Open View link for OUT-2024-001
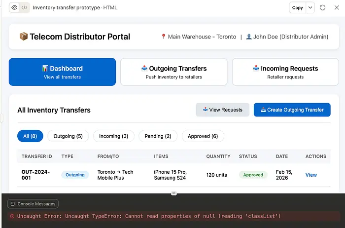The image size is (345, 228). tap(311, 175)
